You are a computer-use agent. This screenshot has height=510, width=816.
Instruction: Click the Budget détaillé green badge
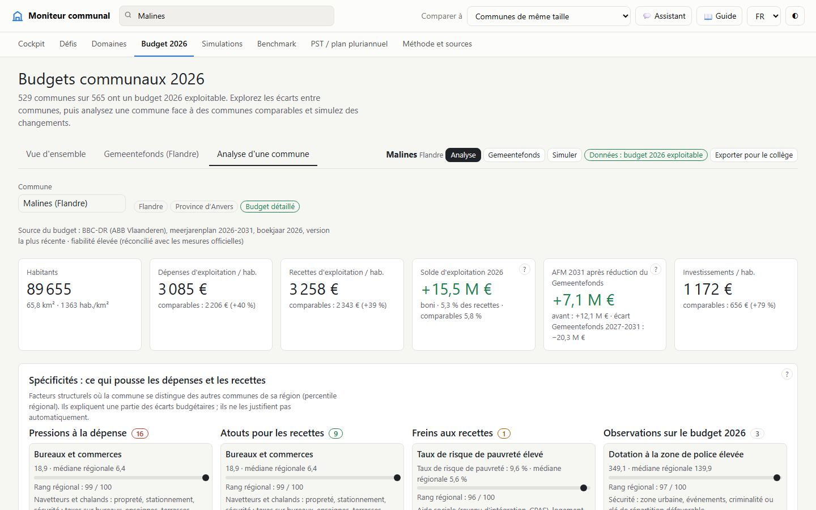point(270,207)
